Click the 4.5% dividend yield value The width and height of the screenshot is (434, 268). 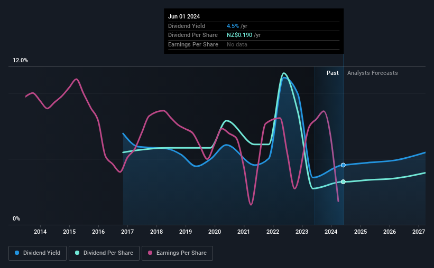(x=233, y=26)
